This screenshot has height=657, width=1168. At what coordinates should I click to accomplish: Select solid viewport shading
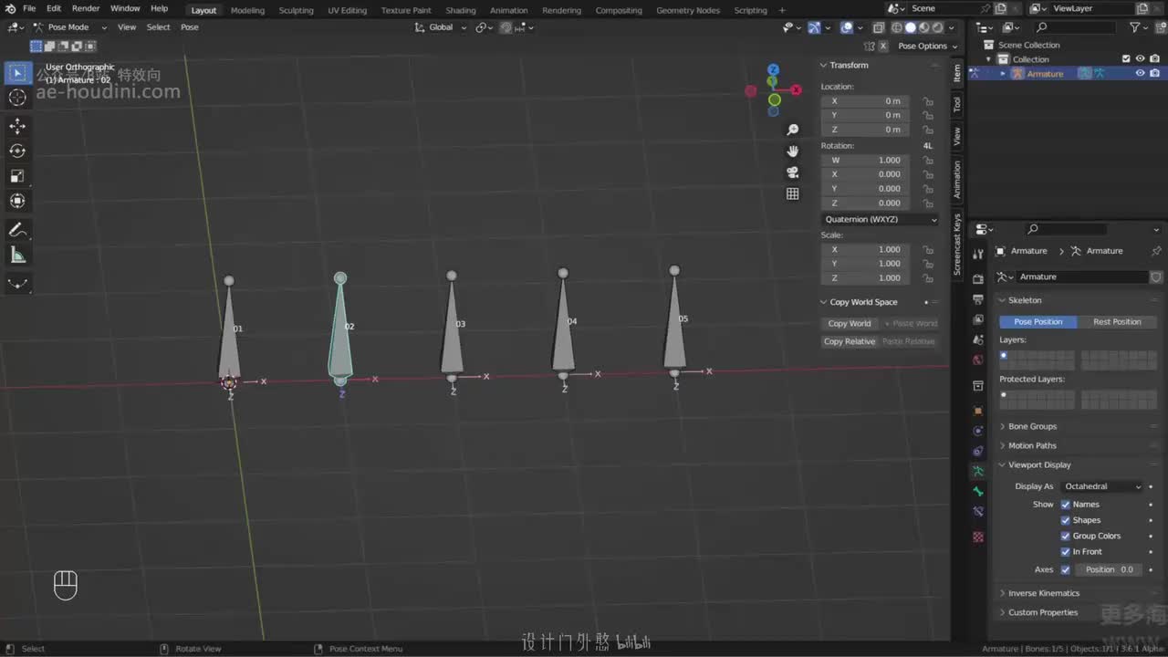(x=910, y=27)
